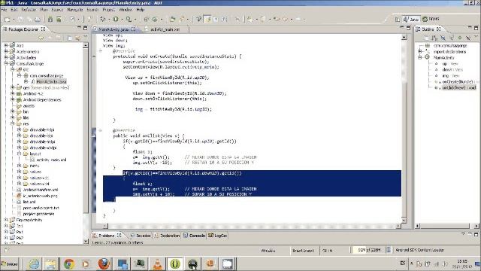
Task: Click the Open Type toolbar icon
Action: click(173, 19)
